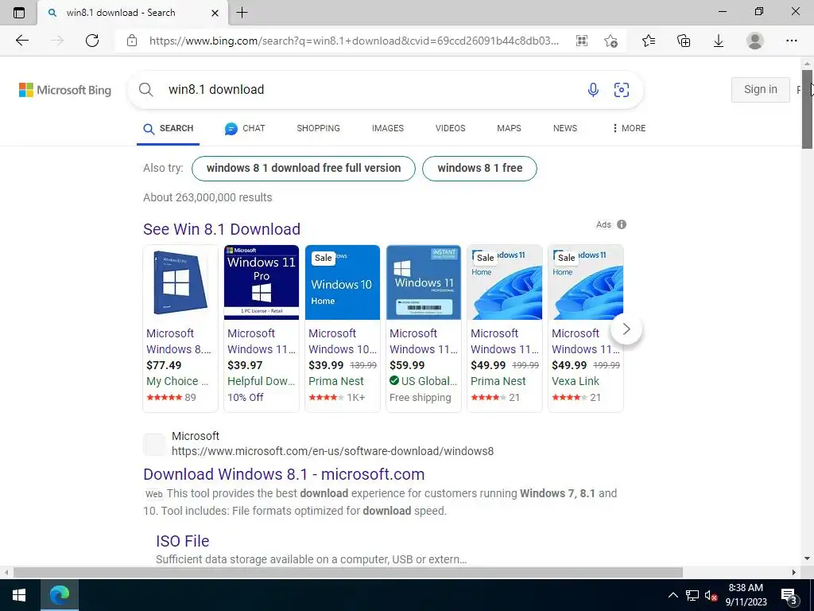814x611 pixels.
Task: Click the 'Helpful Dow...' seller text
Action: 261,381
